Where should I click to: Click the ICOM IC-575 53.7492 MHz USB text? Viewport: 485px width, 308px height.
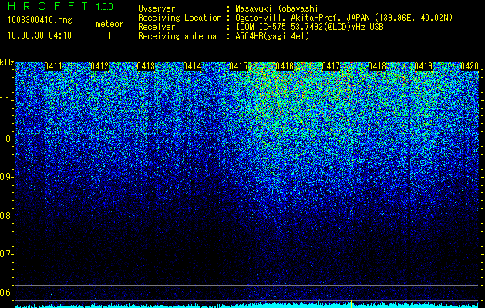(x=309, y=27)
